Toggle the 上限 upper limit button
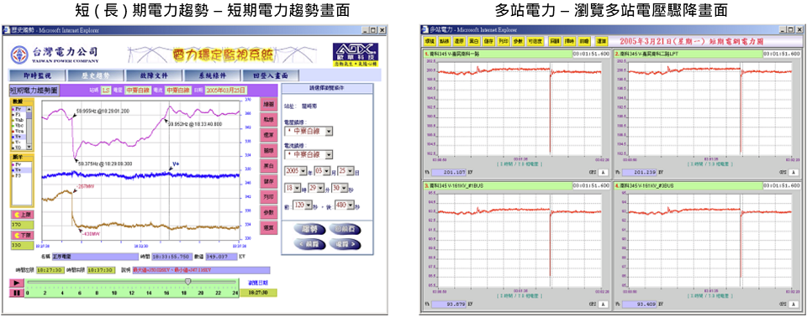 22,214
